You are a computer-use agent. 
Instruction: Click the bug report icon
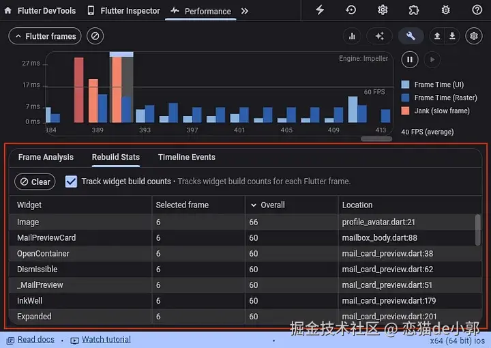pyautogui.click(x=445, y=10)
